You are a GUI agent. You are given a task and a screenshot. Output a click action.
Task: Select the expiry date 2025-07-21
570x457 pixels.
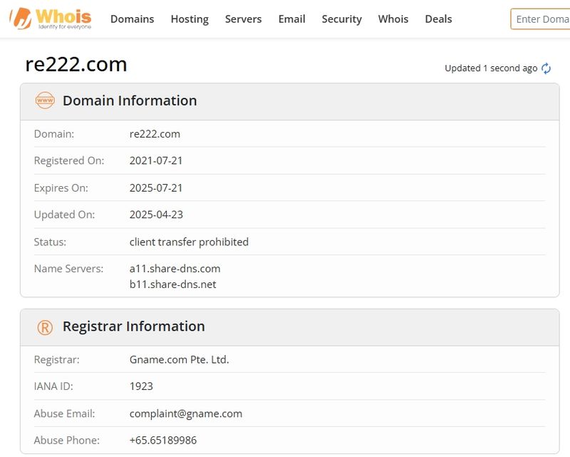[x=156, y=188]
